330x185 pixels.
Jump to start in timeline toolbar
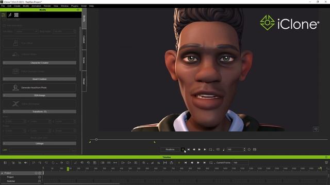(x=186, y=162)
